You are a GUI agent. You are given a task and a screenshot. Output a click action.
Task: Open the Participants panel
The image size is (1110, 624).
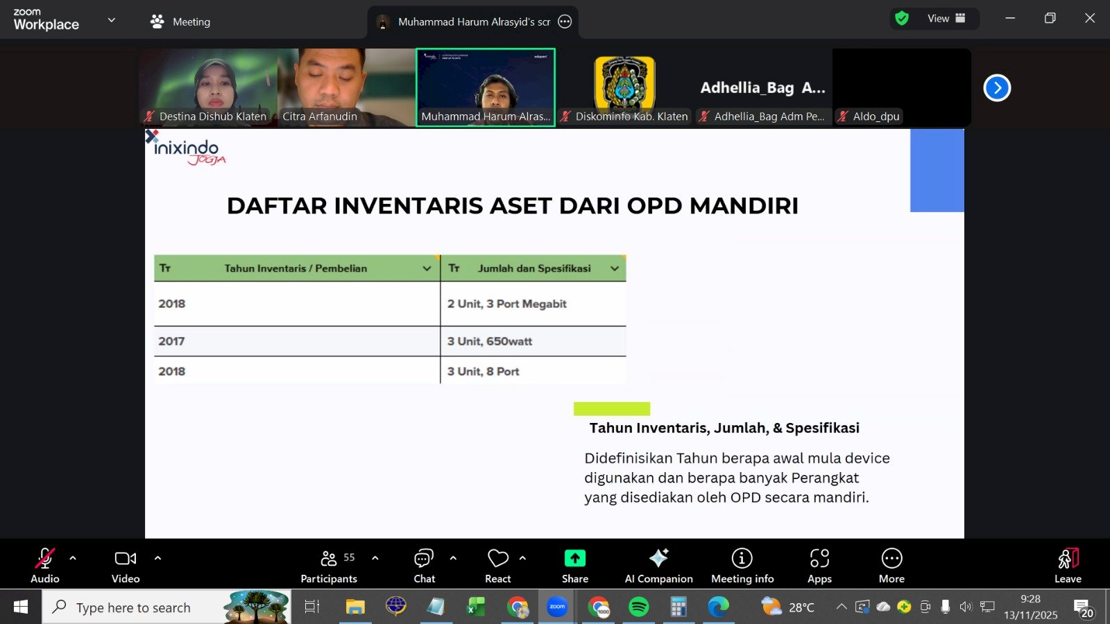328,563
